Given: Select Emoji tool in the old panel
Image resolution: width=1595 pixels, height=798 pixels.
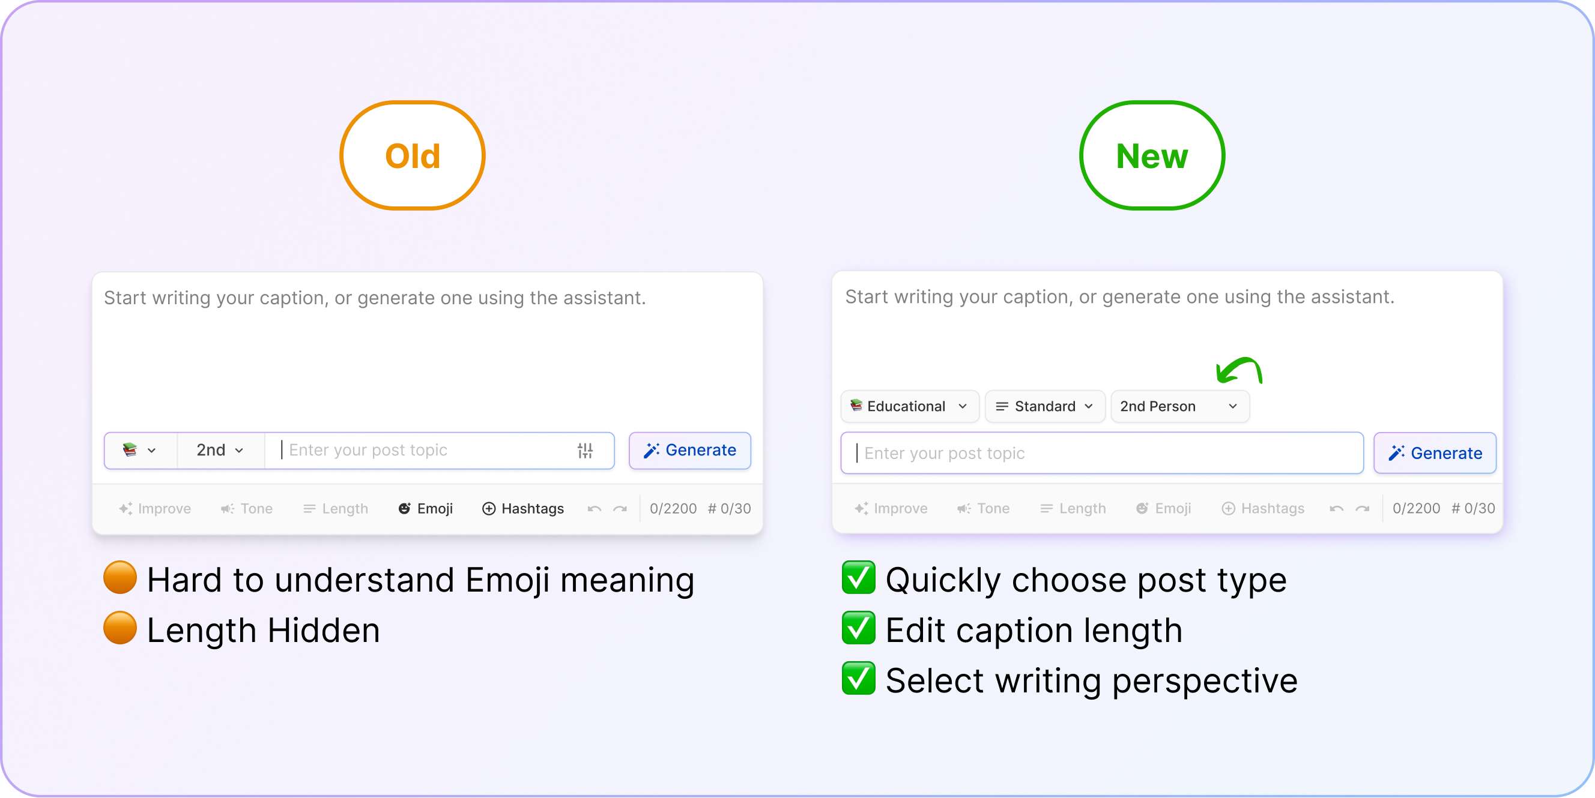Looking at the screenshot, I should click(425, 508).
